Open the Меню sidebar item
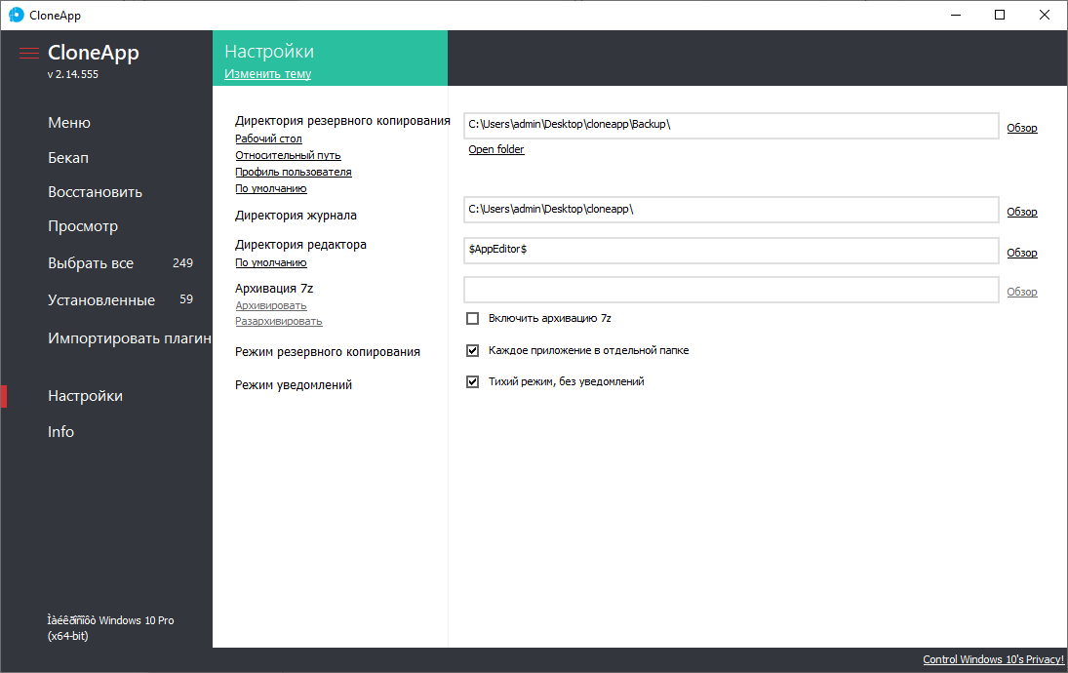This screenshot has height=673, width=1068. point(69,123)
